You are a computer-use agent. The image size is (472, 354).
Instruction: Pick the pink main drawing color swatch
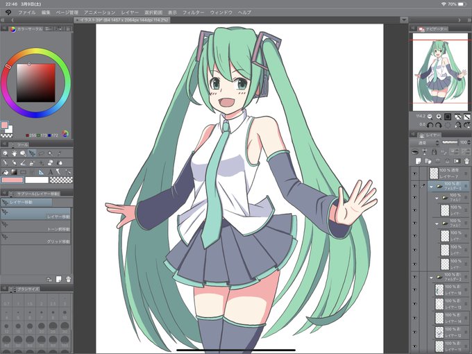[12, 180]
